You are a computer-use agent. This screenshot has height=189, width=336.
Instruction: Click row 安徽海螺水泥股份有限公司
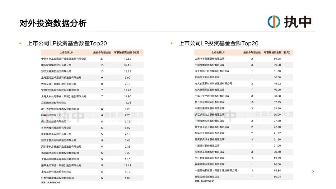tap(244, 164)
